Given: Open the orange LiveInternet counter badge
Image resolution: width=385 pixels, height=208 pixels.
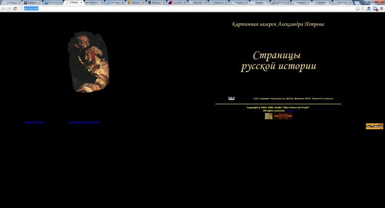Looking at the screenshot, I should click(x=374, y=126).
